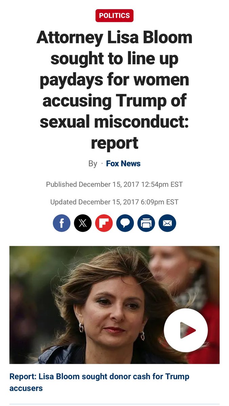Screen dimensions: 229x406
Task: Open the comments speech bubble icon
Action: click(x=125, y=223)
